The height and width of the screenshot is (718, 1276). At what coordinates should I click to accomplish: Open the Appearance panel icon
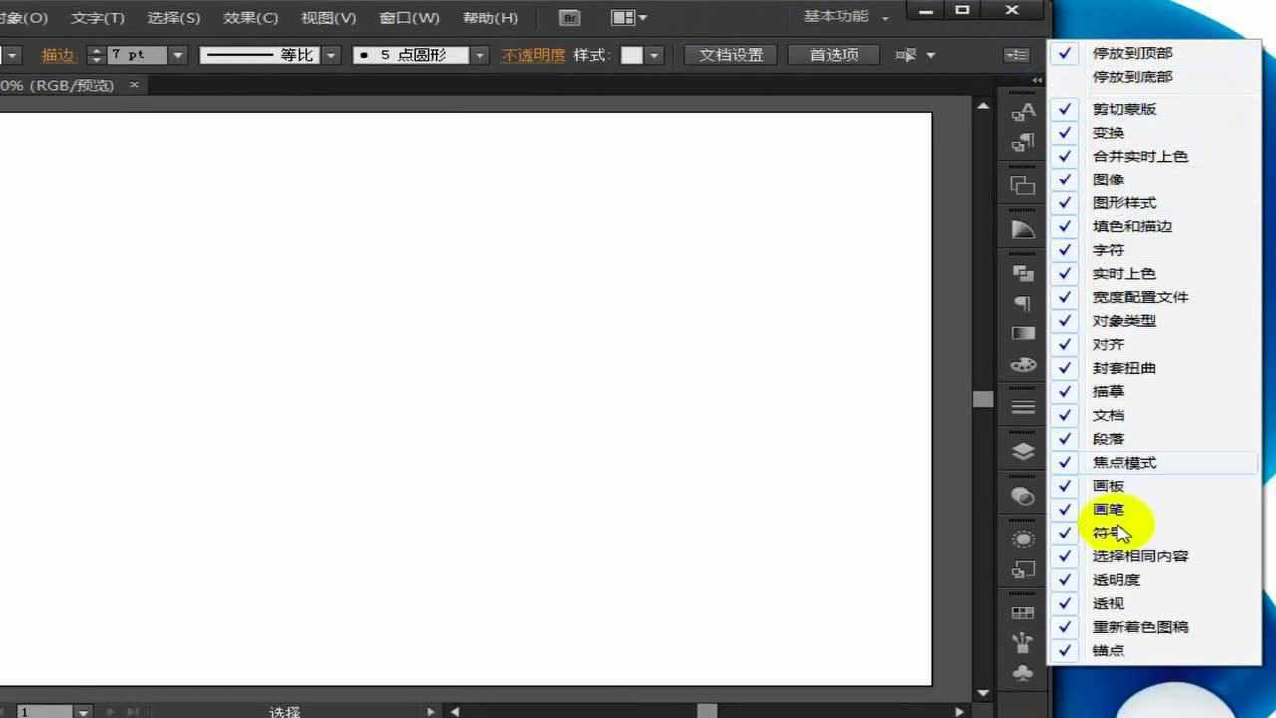1023,539
